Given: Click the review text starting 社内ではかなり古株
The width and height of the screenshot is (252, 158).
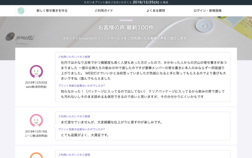Looking at the screenshot, I should 144,71.
